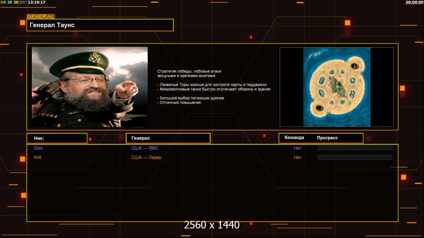Click team value 'Нет' in NIK's row

click(x=298, y=157)
